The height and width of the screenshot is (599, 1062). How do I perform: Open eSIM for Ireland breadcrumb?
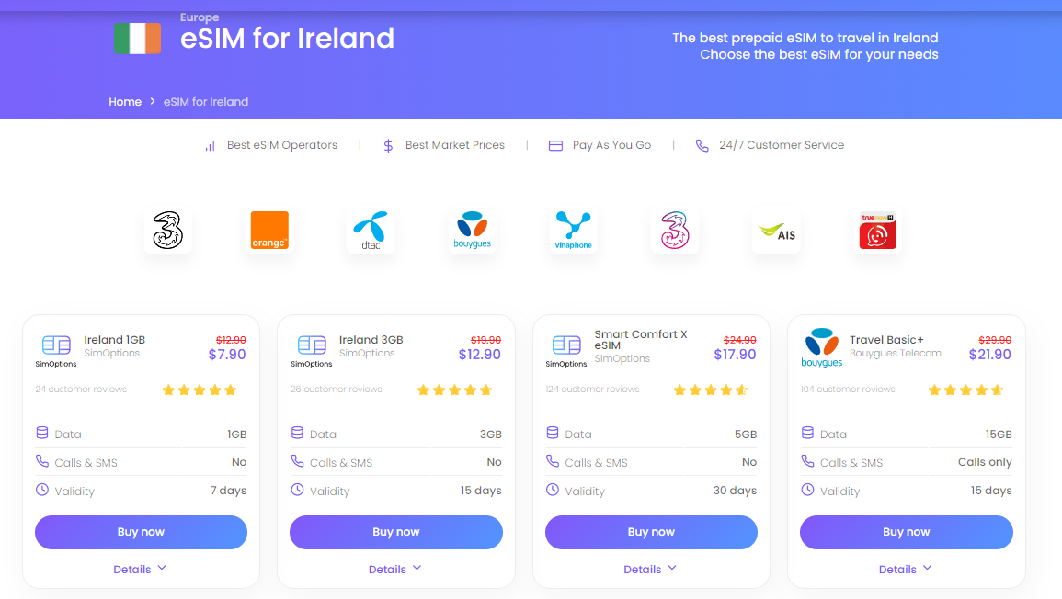206,102
